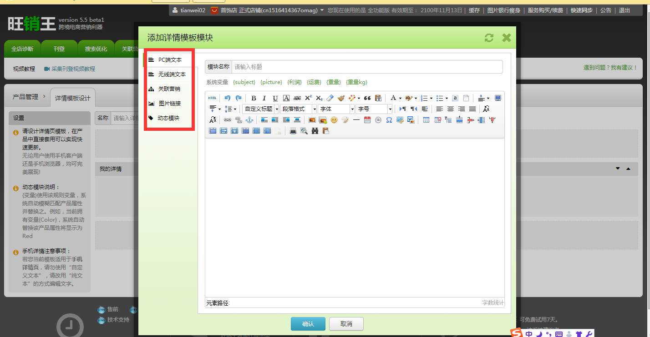Delete the table with red X icon
650x337 pixels.
[437, 120]
